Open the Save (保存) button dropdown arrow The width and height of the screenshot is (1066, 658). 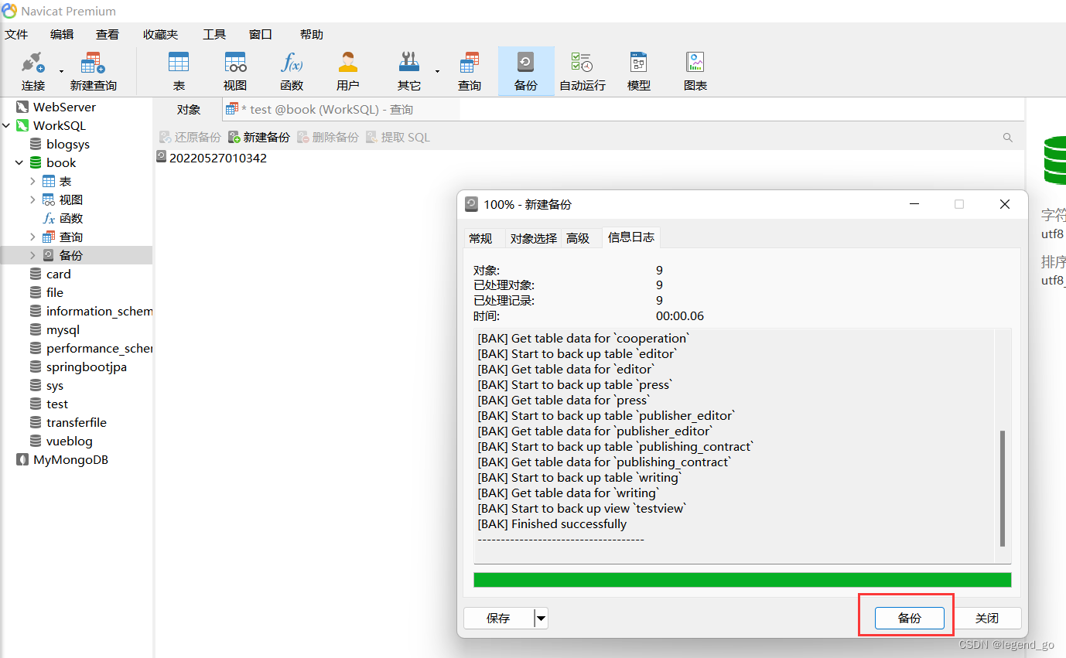point(542,618)
